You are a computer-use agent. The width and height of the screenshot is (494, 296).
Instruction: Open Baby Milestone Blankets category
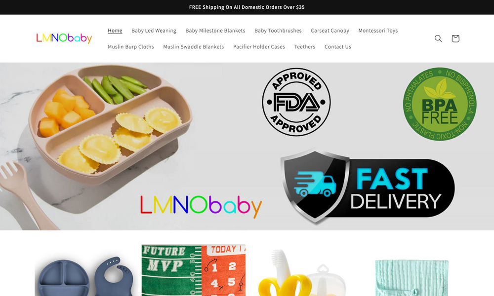pyautogui.click(x=215, y=31)
